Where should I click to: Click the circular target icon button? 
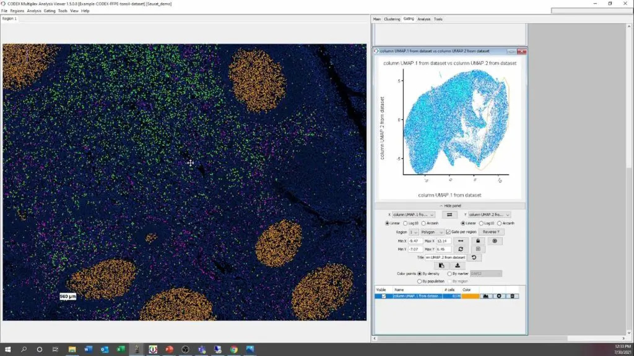[x=495, y=241]
